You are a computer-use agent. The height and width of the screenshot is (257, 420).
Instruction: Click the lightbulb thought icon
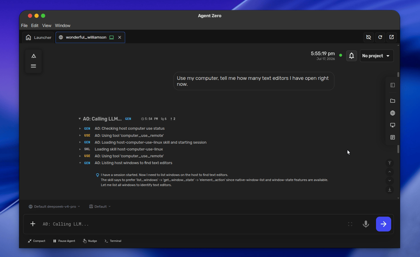click(97, 175)
